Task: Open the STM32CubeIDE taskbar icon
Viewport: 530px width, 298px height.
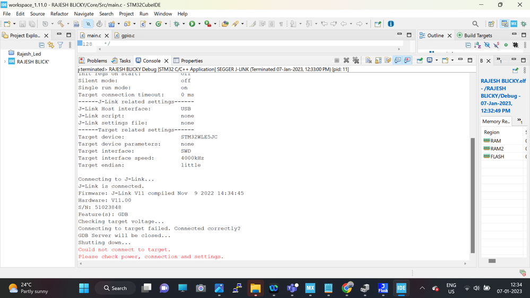Action: pos(401,288)
